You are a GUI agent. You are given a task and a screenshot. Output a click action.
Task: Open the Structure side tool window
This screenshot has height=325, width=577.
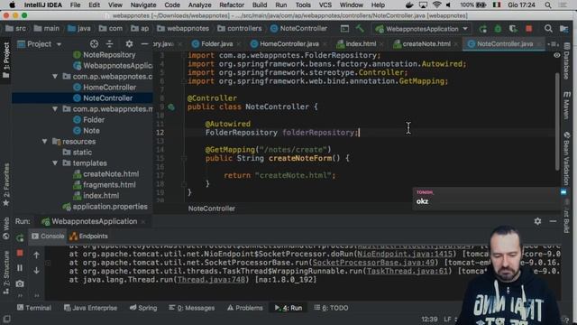pos(6,273)
